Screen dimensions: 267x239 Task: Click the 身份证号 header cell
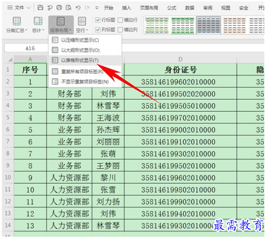[x=180, y=70]
